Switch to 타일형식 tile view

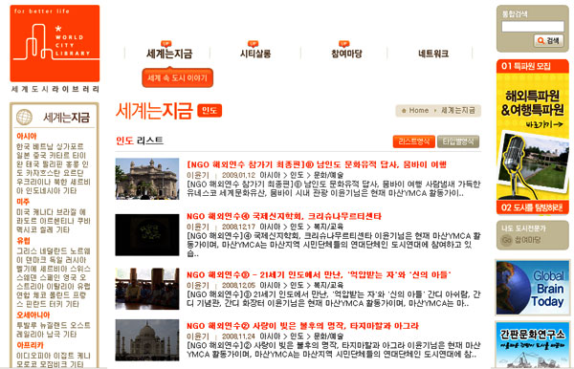[458, 141]
